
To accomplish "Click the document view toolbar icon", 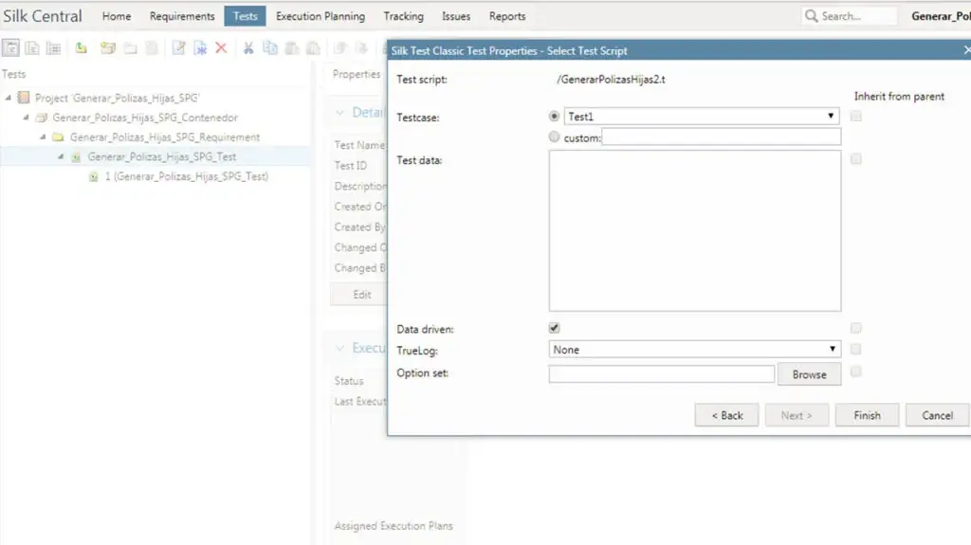I will click(32, 47).
